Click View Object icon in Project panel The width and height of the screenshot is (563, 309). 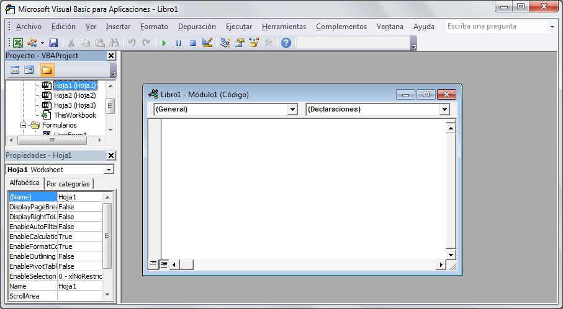click(x=29, y=70)
